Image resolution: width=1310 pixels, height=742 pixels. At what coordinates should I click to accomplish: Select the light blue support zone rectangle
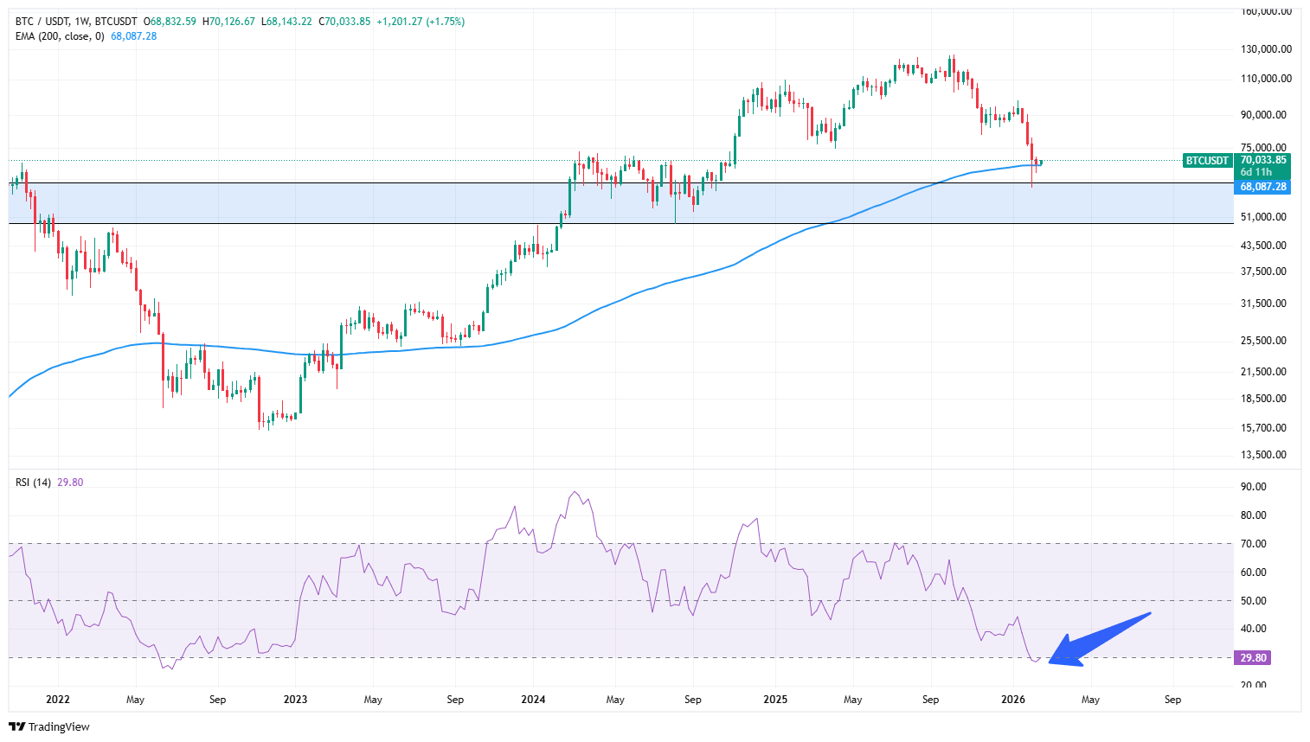click(346, 203)
